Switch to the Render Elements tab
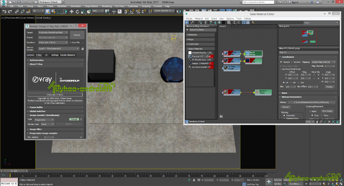The width and height of the screenshot is (344, 186). 68,55
